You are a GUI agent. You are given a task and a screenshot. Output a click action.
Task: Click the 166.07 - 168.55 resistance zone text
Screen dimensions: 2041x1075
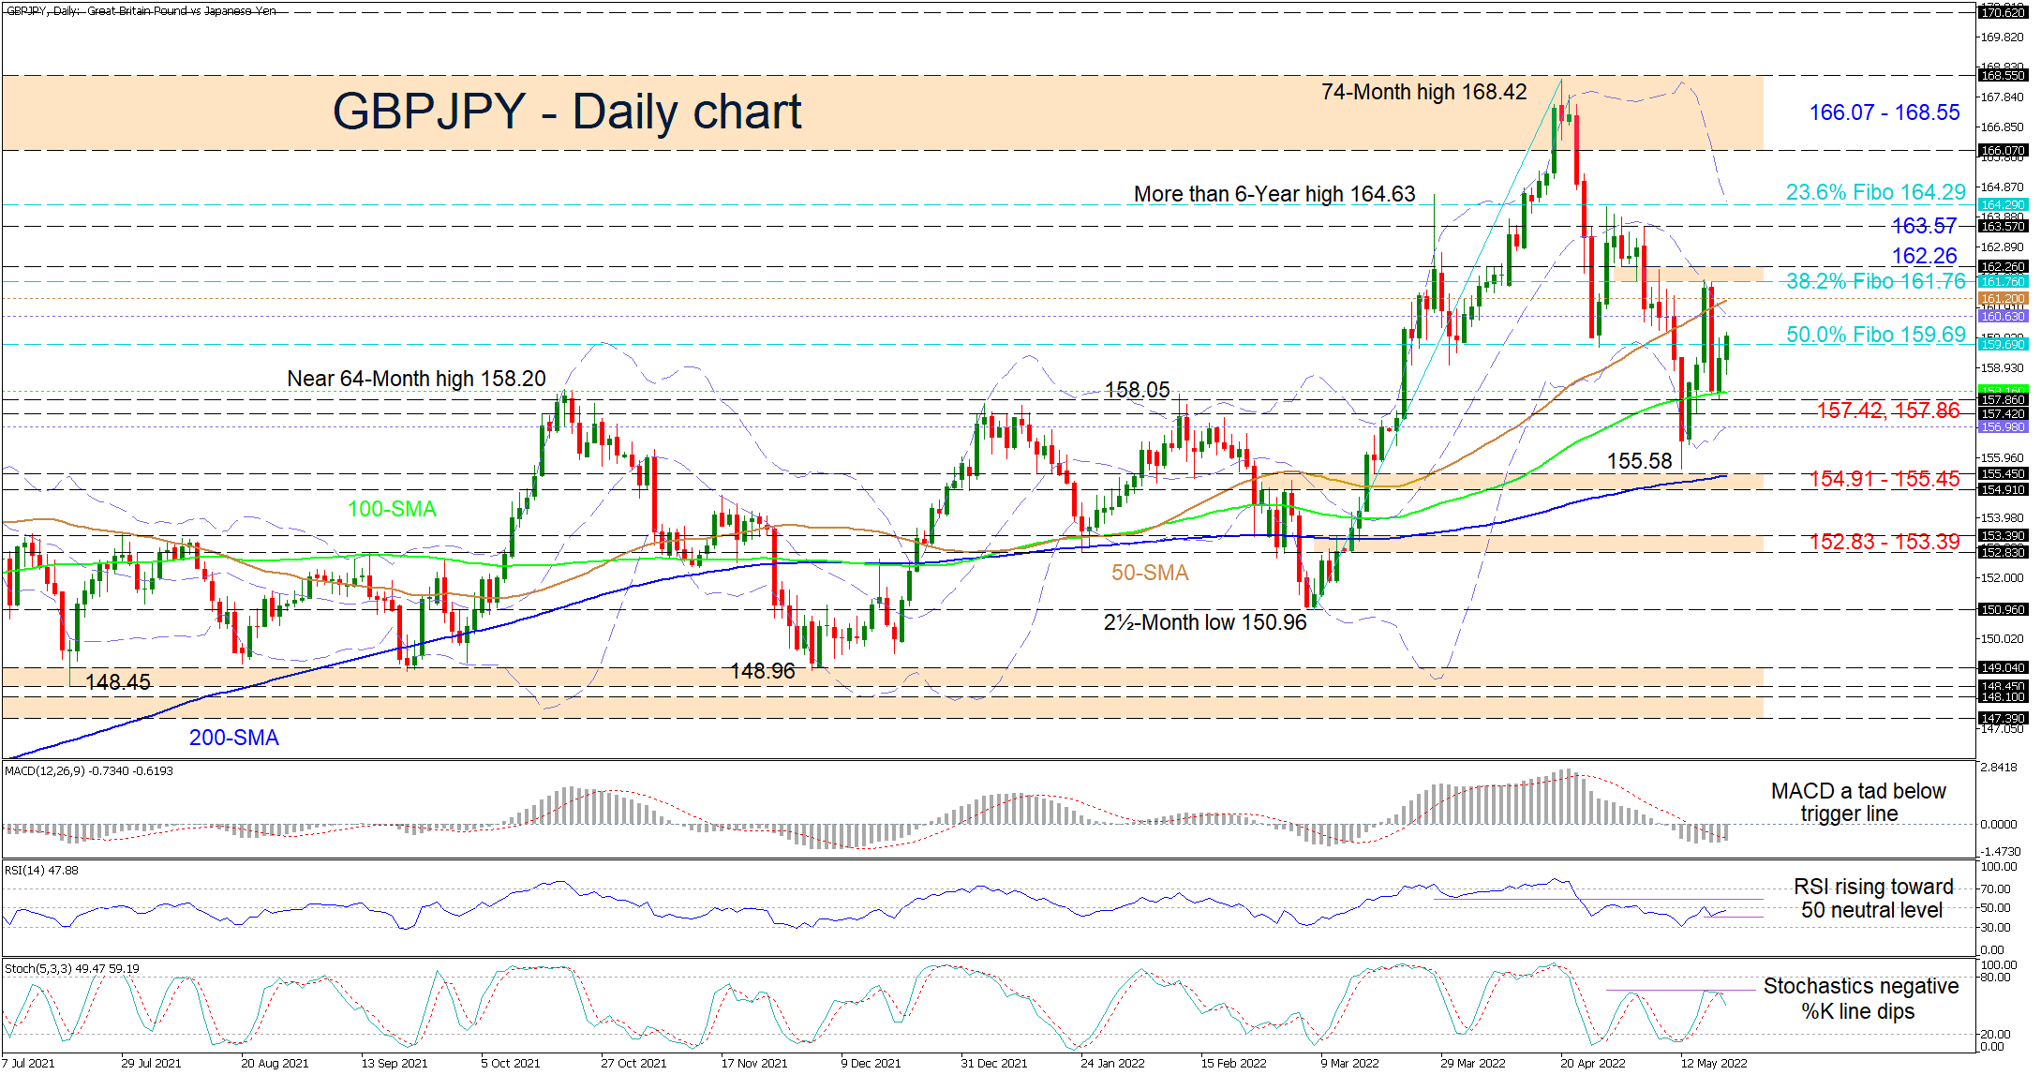pyautogui.click(x=1884, y=112)
